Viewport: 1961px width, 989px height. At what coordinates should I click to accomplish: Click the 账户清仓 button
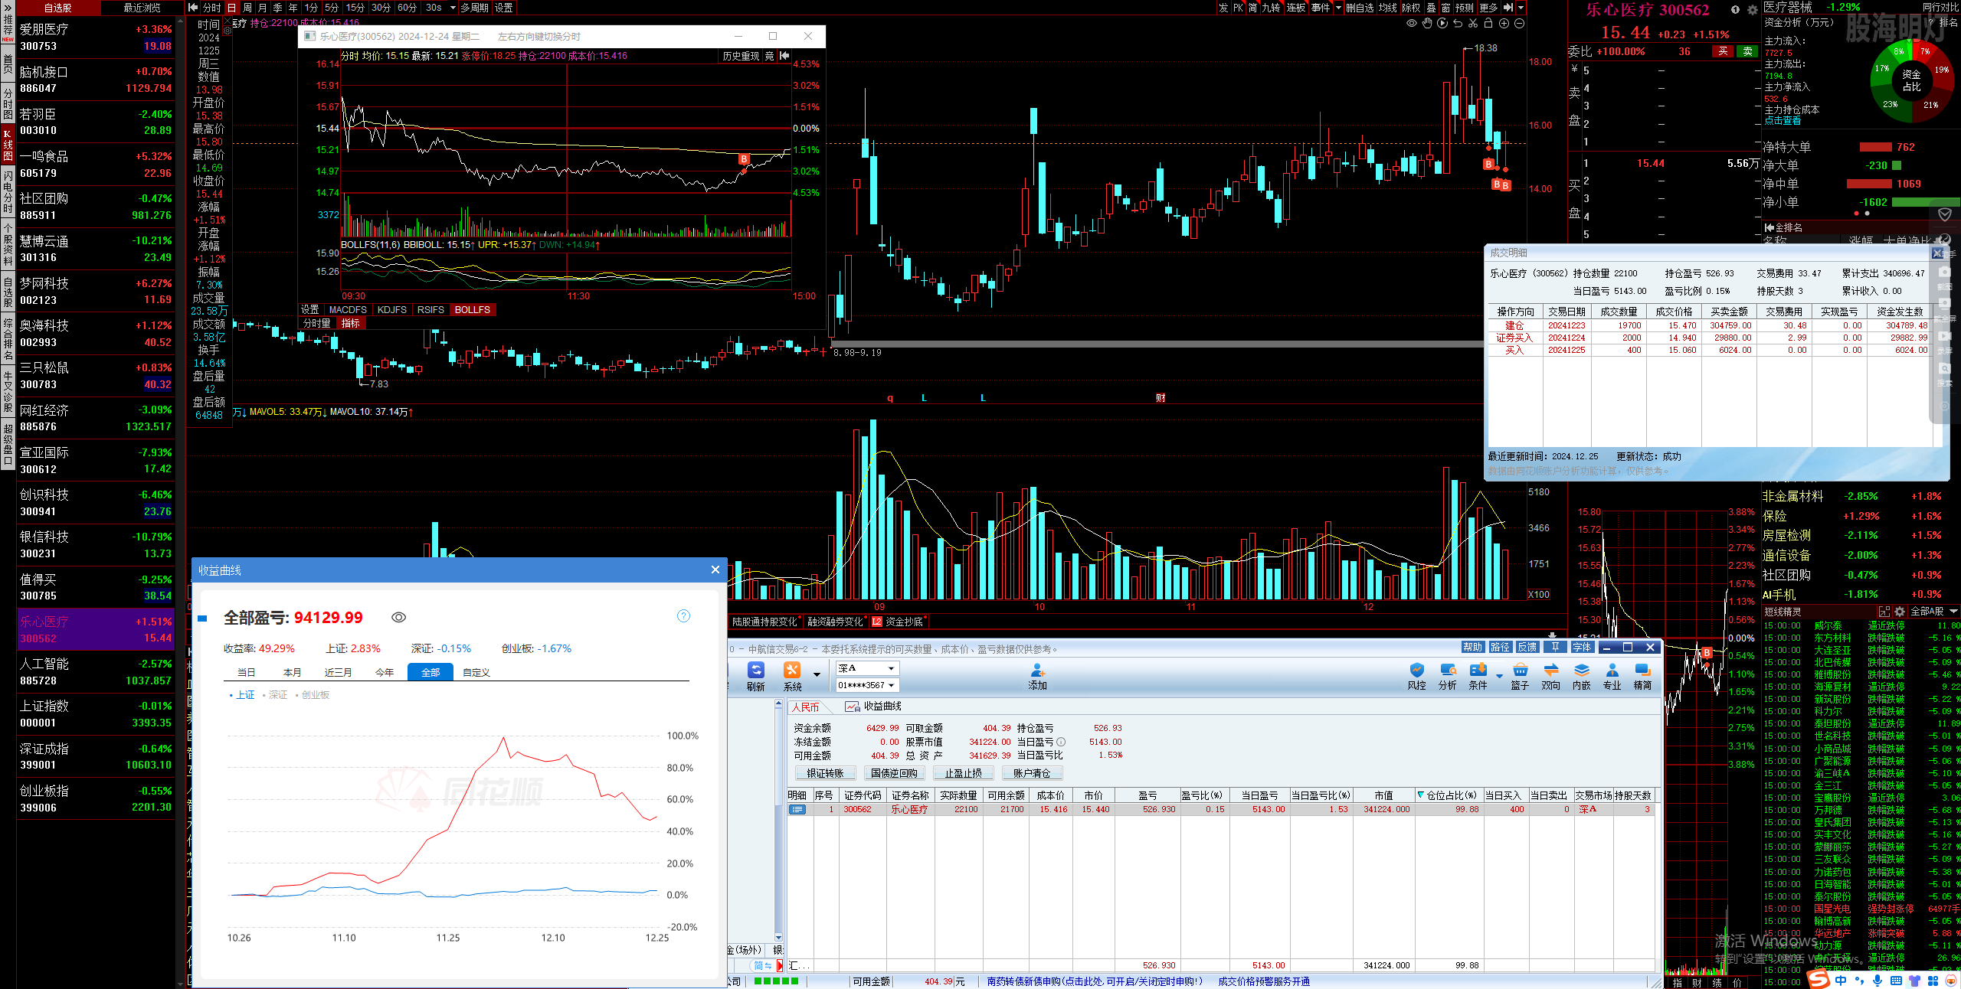(x=1032, y=773)
